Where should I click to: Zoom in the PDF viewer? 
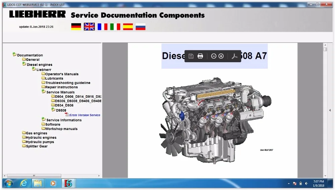point(221,56)
